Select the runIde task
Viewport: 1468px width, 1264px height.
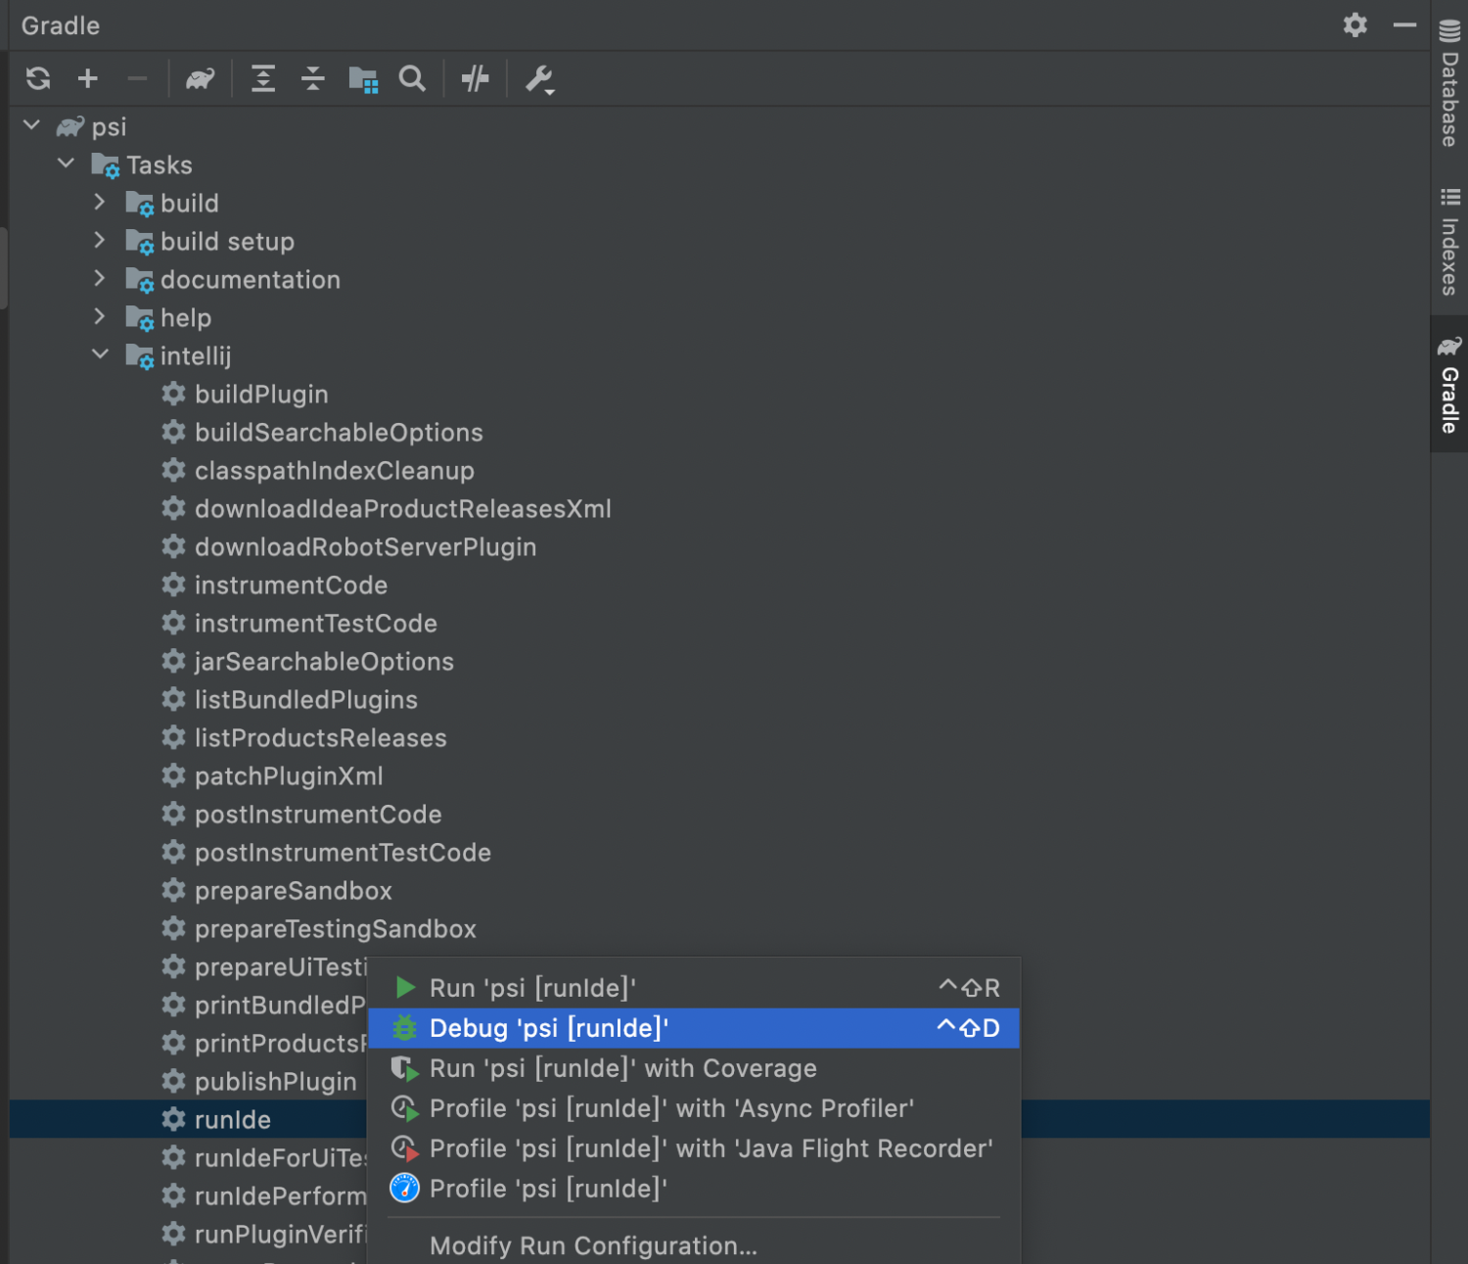[x=232, y=1120]
